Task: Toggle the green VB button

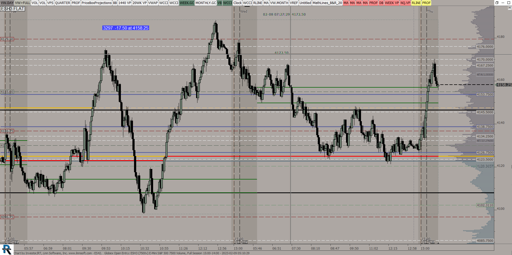Action: point(219,3)
